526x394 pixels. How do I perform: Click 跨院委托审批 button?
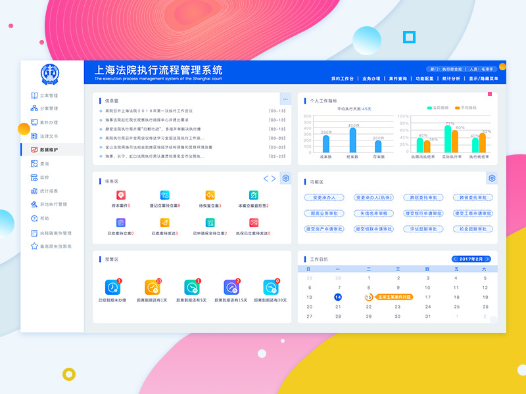click(x=423, y=198)
